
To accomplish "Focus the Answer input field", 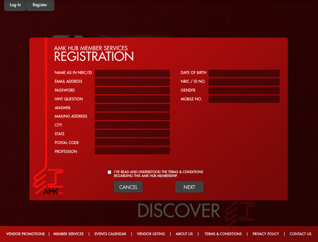I will (132, 108).
